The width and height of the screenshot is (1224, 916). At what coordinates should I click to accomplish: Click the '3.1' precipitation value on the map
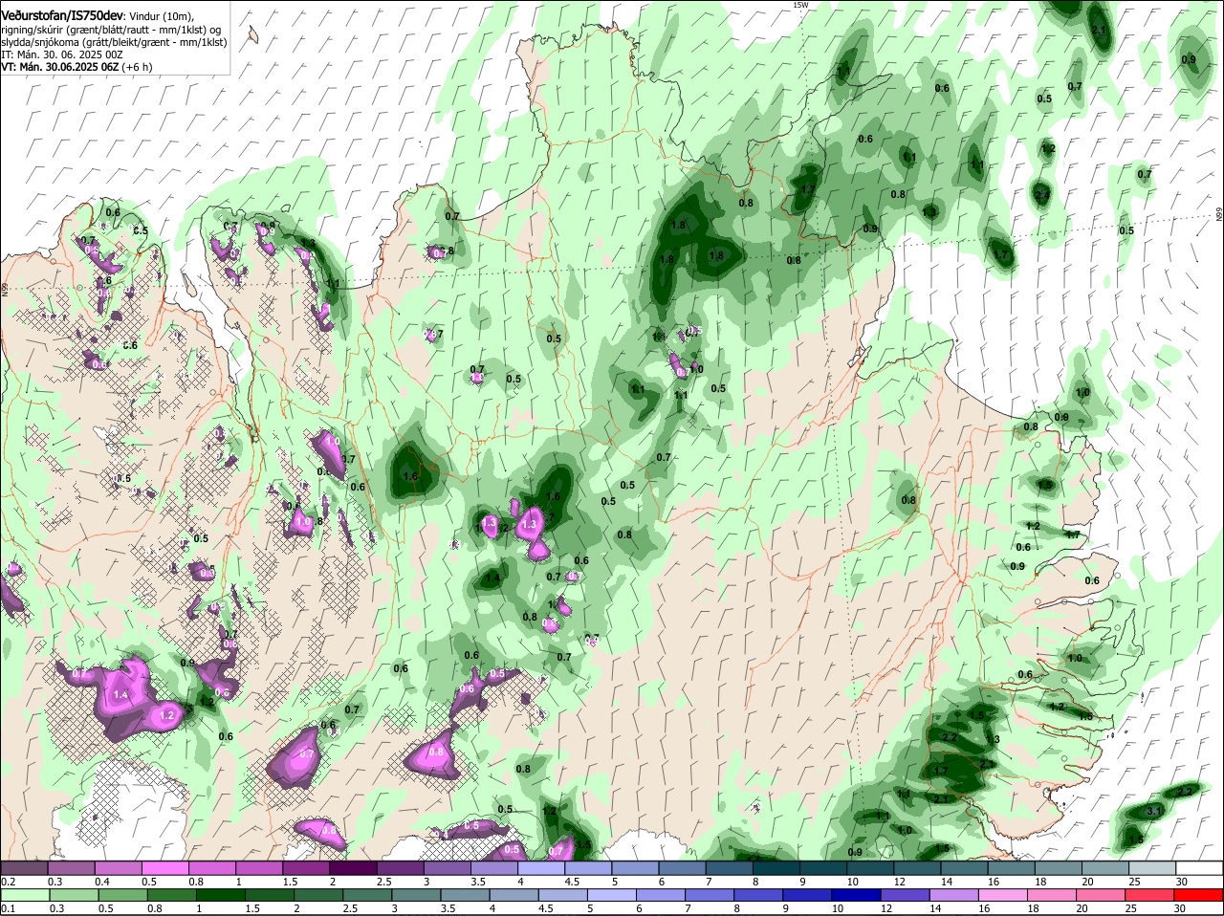pyautogui.click(x=1154, y=811)
